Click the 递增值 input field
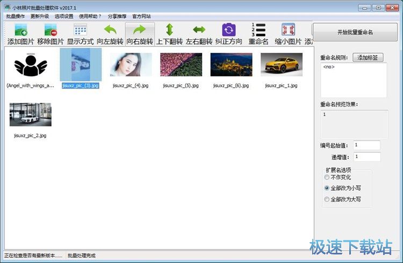This screenshot has width=403, height=263. [x=366, y=157]
